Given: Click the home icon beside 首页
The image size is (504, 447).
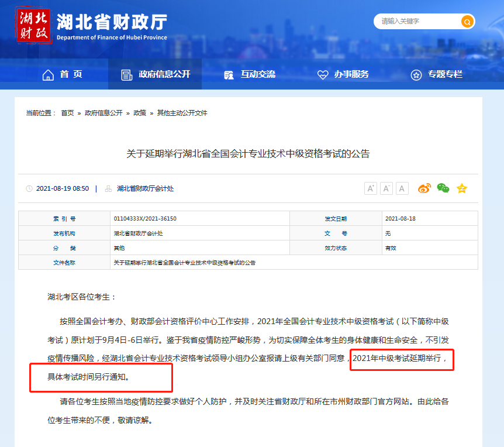Looking at the screenshot, I should (48, 75).
